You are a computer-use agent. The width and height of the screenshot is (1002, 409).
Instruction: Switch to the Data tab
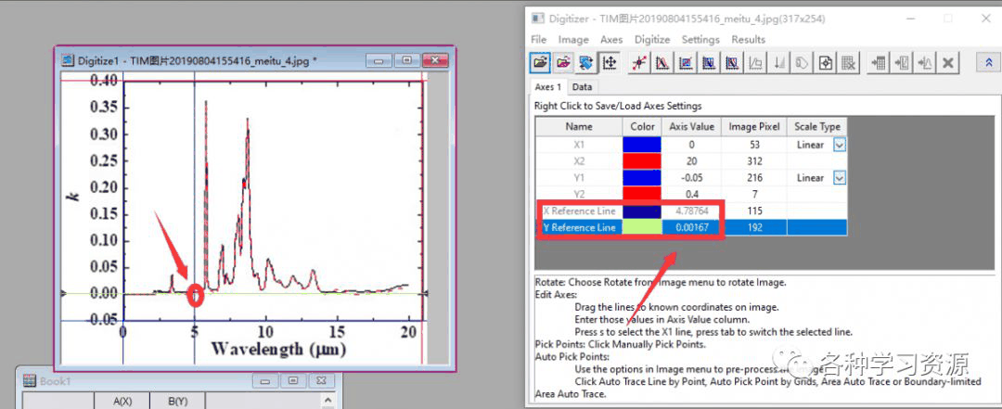tap(582, 87)
